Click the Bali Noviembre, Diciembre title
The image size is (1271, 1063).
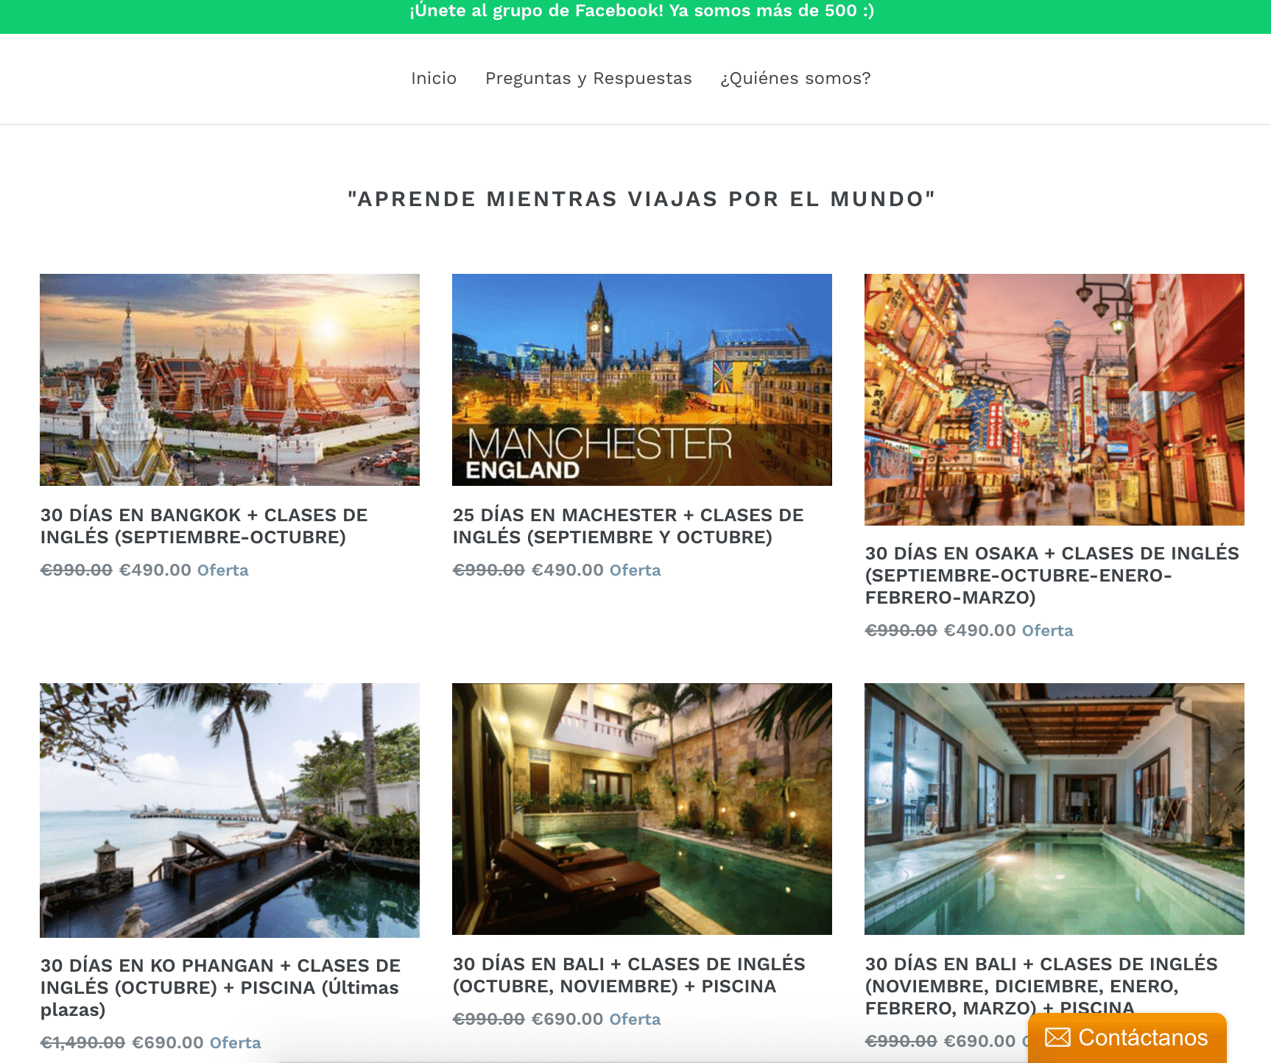(x=1041, y=986)
